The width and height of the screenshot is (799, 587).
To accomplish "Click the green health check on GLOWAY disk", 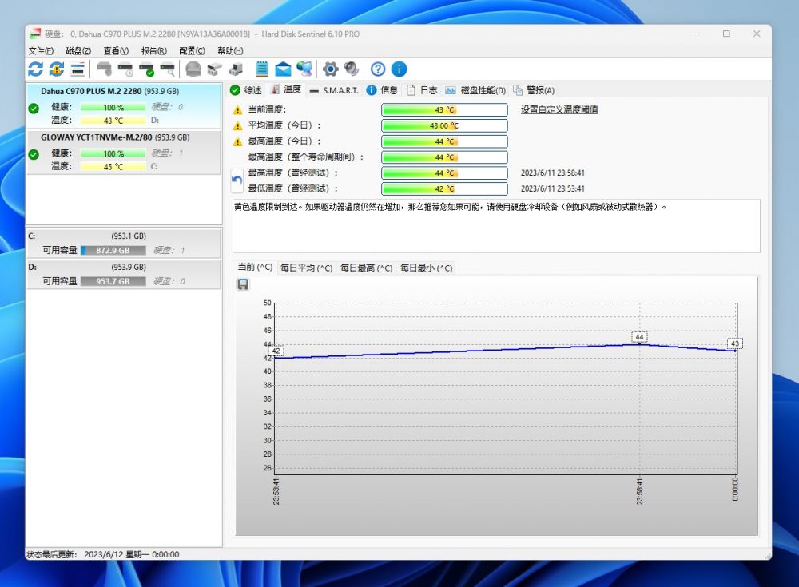I will (x=34, y=154).
